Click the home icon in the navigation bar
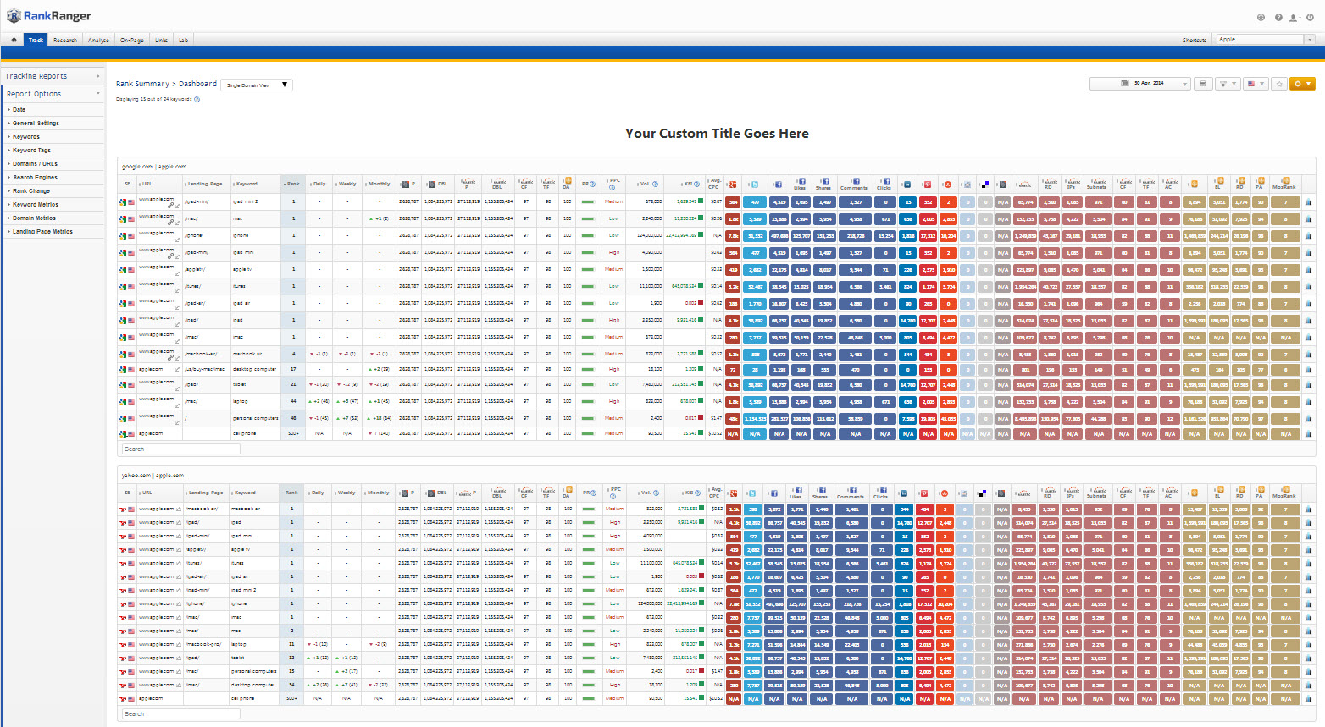Screen dimensions: 1325x727 (x=14, y=40)
